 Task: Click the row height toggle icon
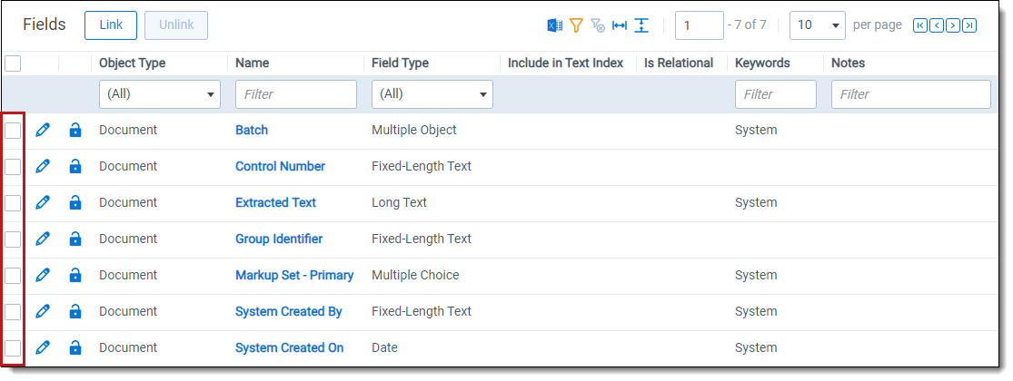(x=641, y=25)
